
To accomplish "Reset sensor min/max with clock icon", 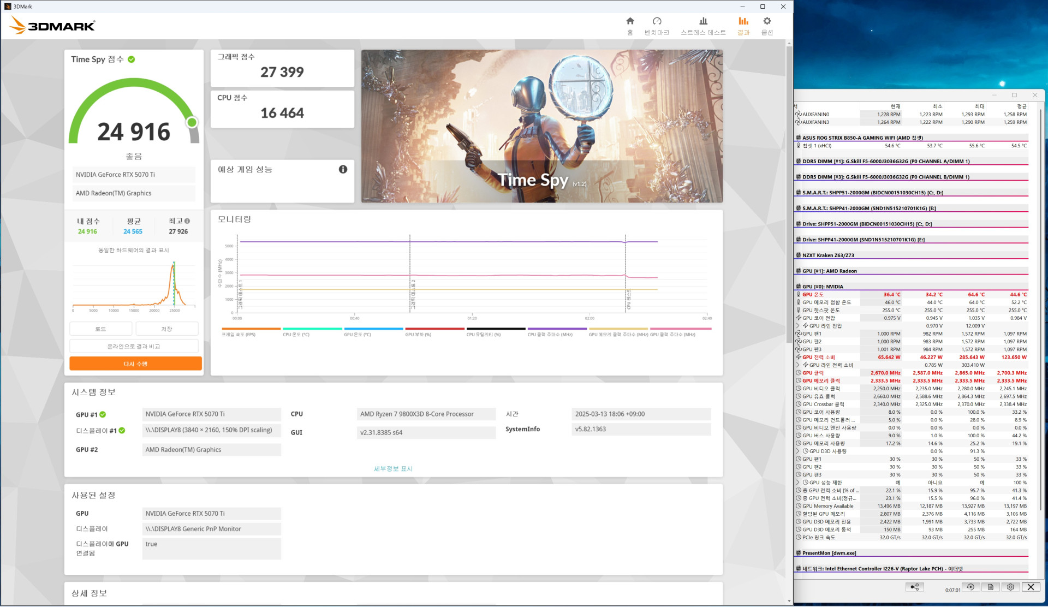I will tap(970, 587).
